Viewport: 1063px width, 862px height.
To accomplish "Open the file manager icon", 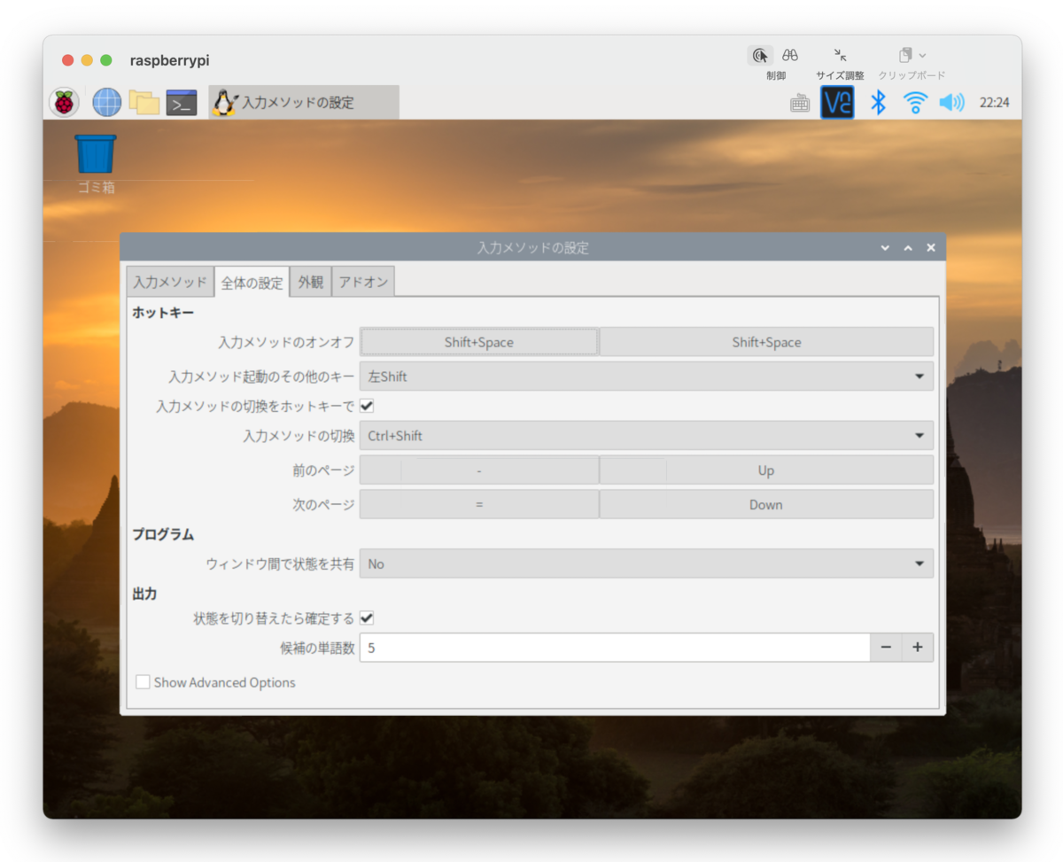I will pos(144,102).
